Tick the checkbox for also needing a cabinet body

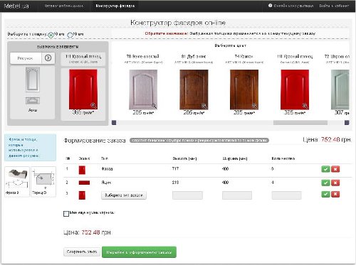tap(66, 214)
